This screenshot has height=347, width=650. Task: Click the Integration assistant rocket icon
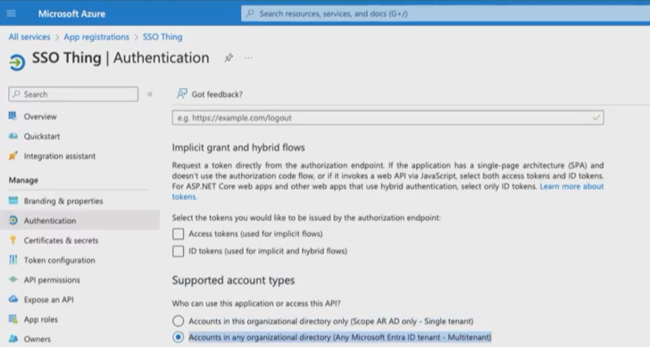pyautogui.click(x=13, y=156)
